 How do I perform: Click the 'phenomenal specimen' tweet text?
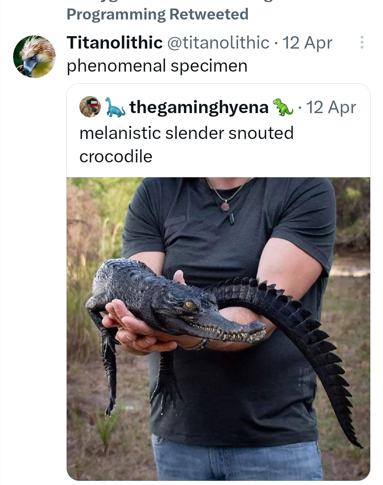[x=157, y=66]
